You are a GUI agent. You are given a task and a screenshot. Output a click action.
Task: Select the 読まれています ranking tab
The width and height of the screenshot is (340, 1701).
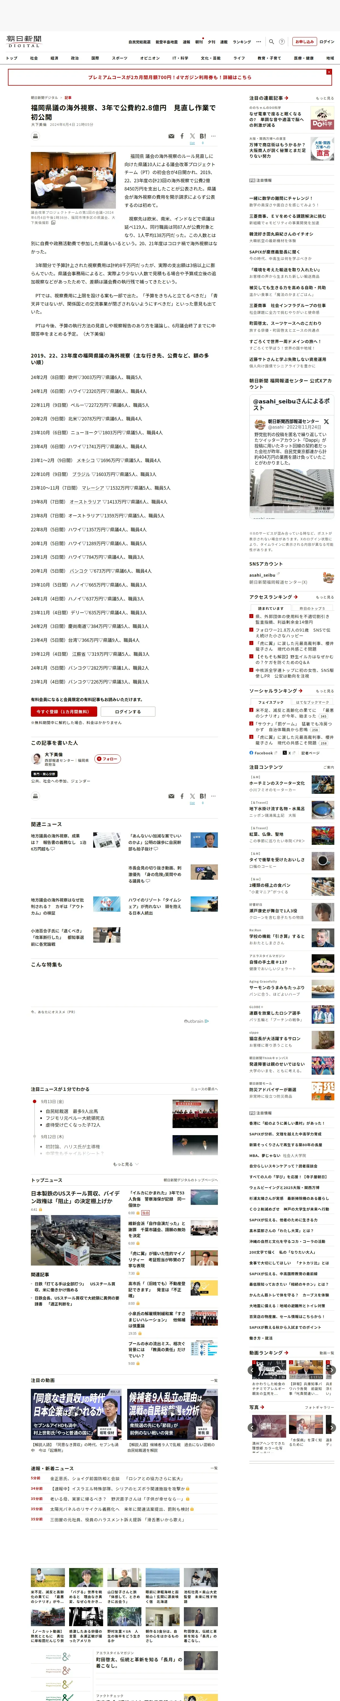[x=271, y=608]
